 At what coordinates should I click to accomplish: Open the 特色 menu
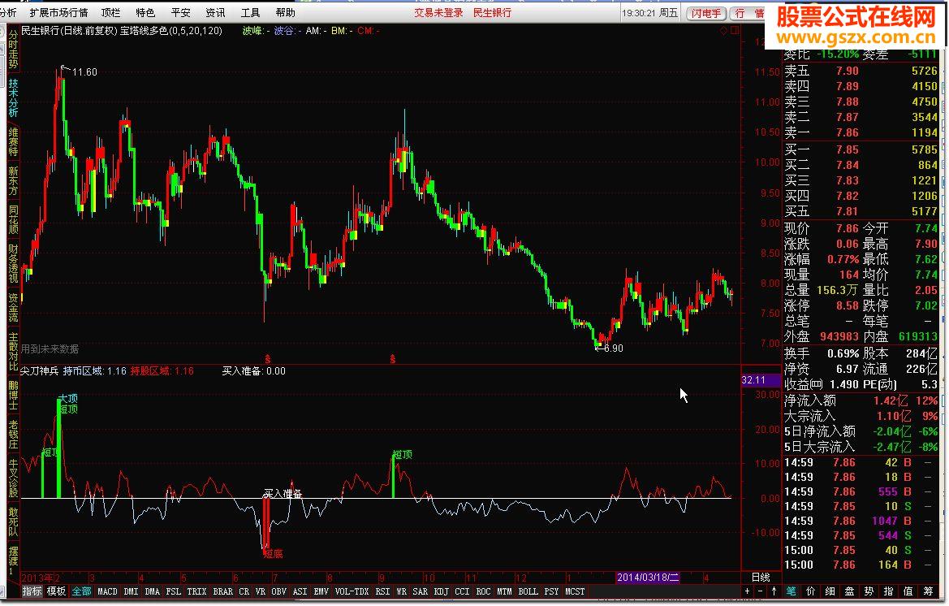[x=145, y=12]
